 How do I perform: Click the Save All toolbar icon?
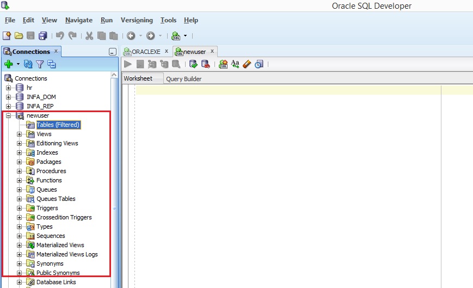coord(43,35)
